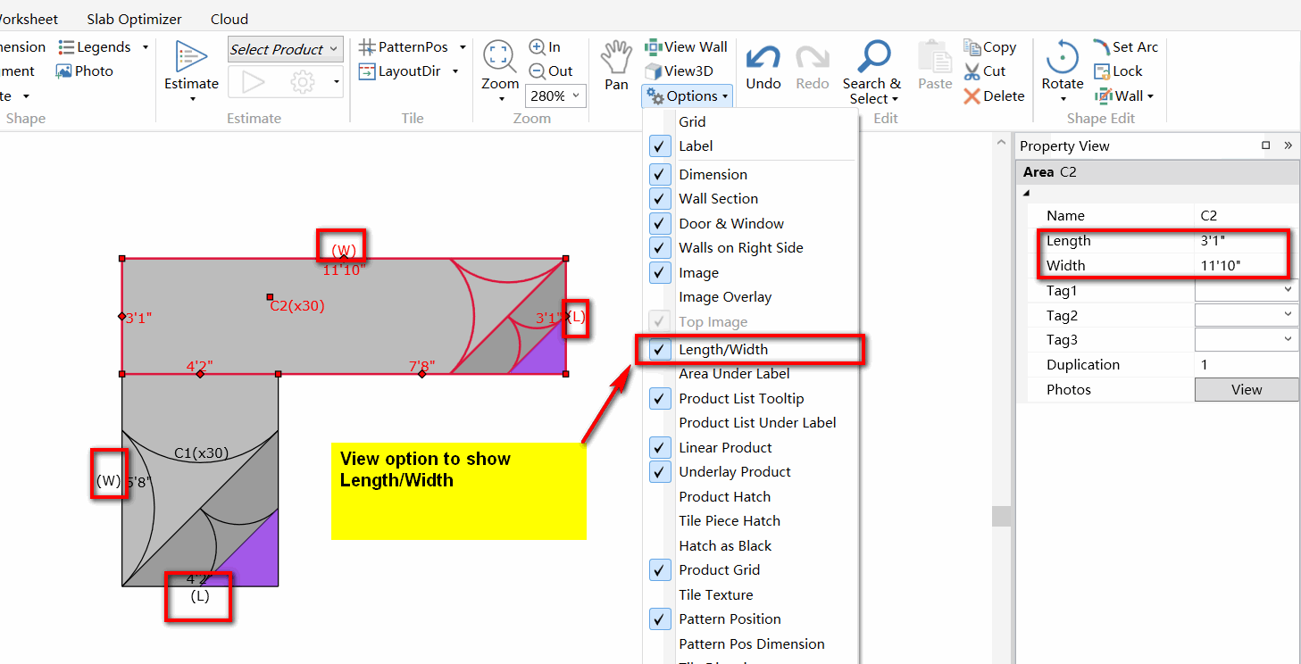Click the PatternPos icon

click(x=367, y=47)
